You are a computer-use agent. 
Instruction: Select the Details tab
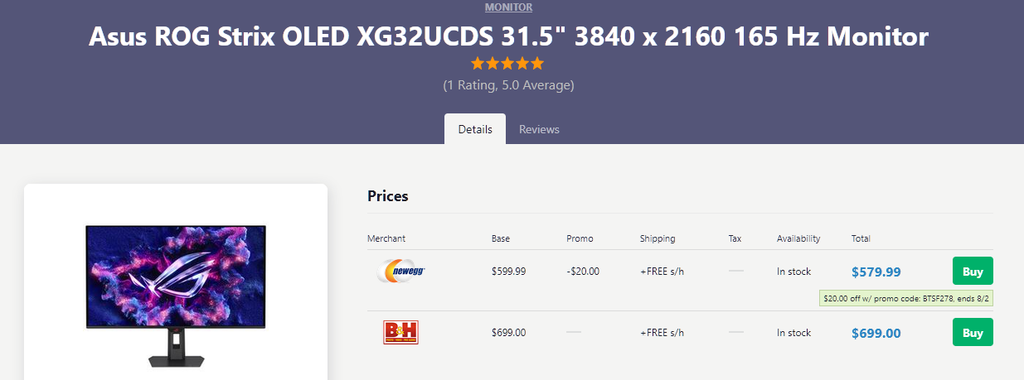475,129
